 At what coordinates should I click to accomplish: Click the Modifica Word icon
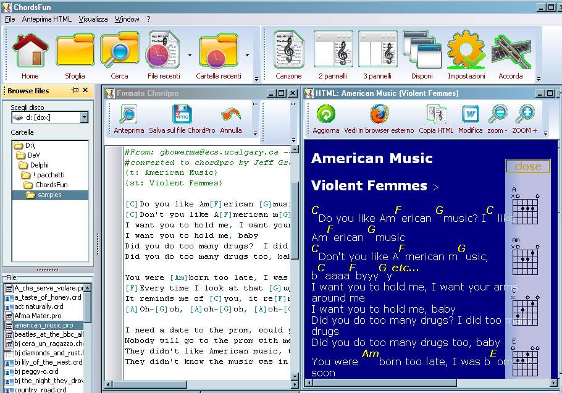470,114
